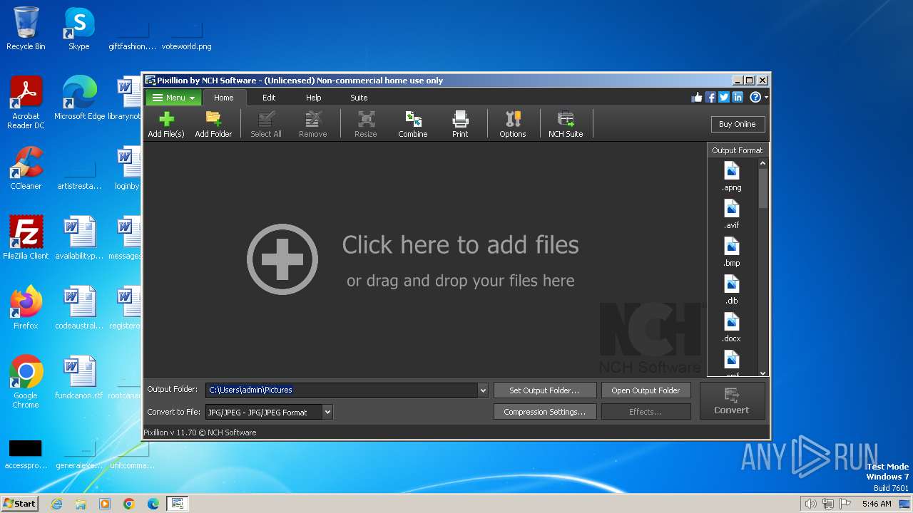Click the volume icon in system tray

point(810,504)
